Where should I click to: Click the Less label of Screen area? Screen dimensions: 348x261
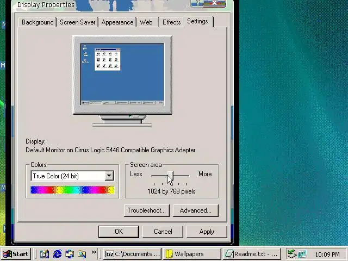136,174
